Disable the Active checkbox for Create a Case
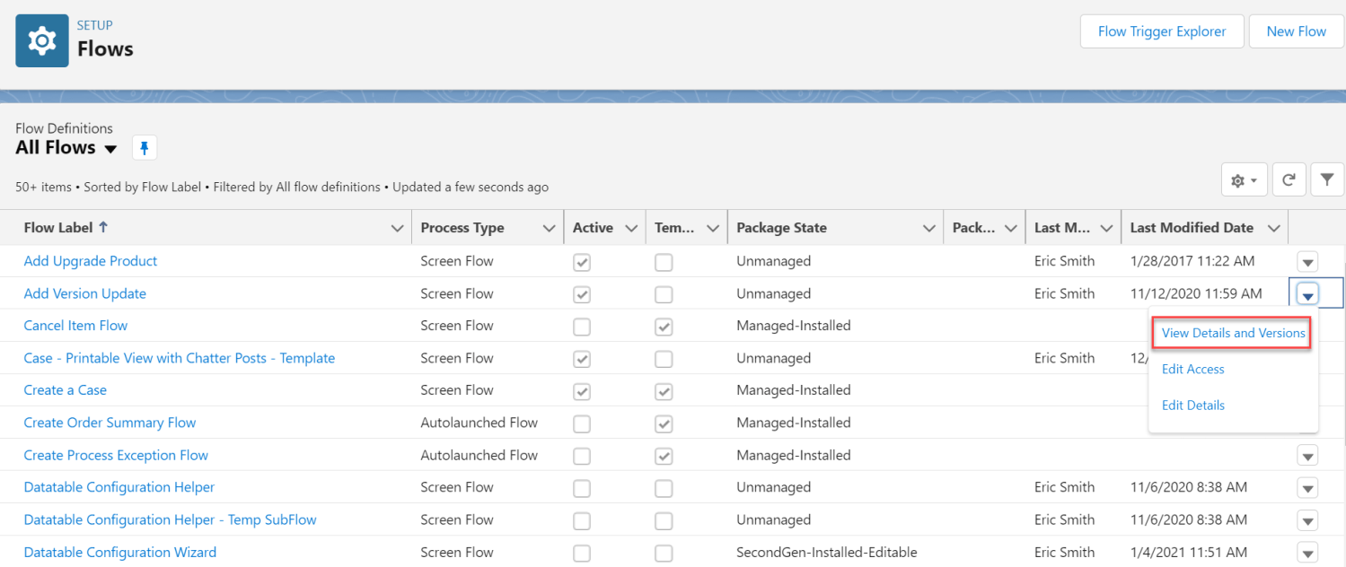The width and height of the screenshot is (1346, 567). click(x=581, y=391)
